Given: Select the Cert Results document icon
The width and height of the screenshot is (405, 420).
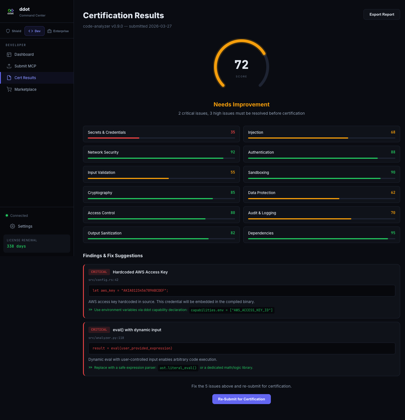Looking at the screenshot, I should (9, 78).
